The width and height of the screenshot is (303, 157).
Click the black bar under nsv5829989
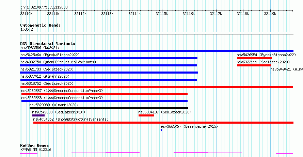(109, 108)
